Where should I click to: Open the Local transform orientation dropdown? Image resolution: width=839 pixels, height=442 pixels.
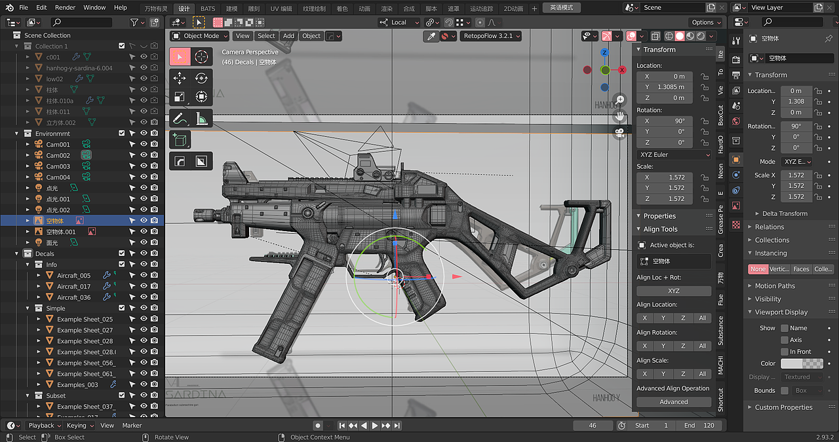coord(400,22)
